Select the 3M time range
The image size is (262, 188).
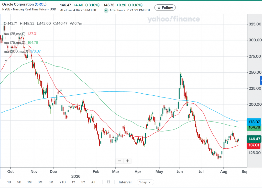[40, 182]
